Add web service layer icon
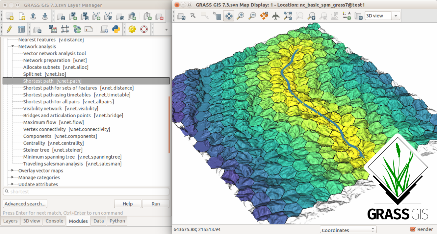The height and width of the screenshot is (234, 437). coord(132,16)
